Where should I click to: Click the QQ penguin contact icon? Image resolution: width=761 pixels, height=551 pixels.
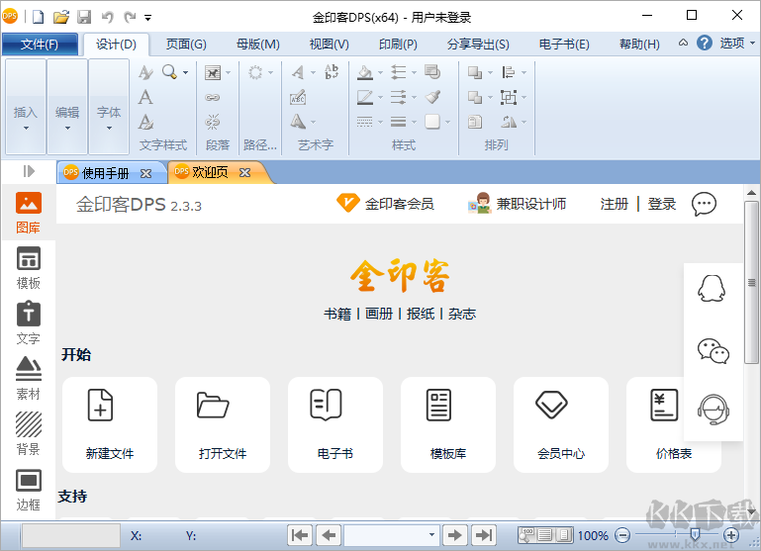712,288
